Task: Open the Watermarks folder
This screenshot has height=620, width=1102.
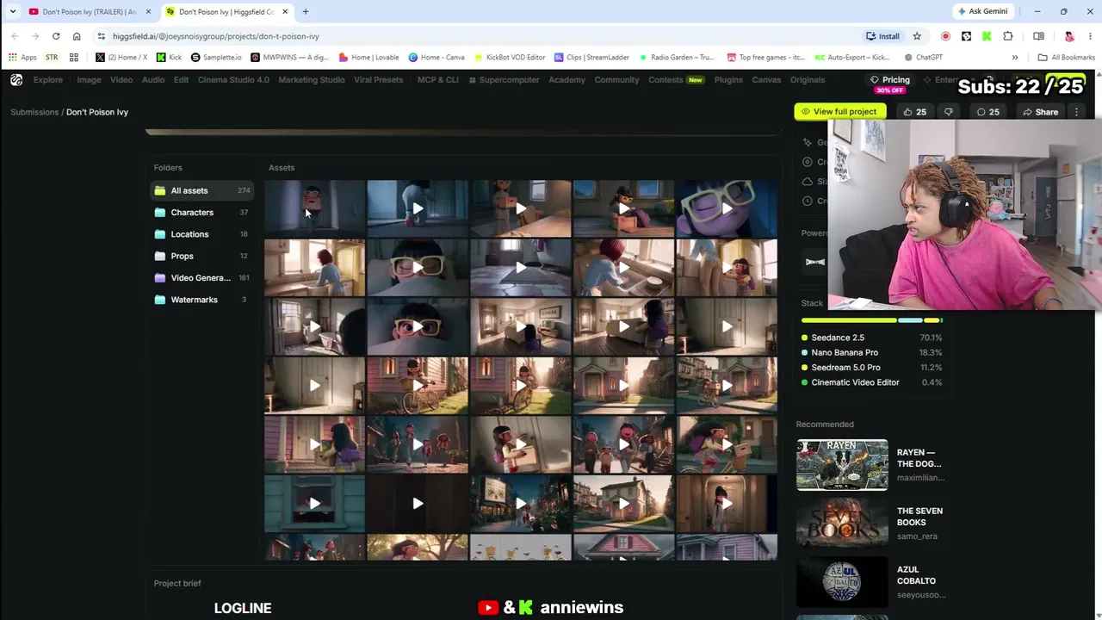Action: [202, 300]
